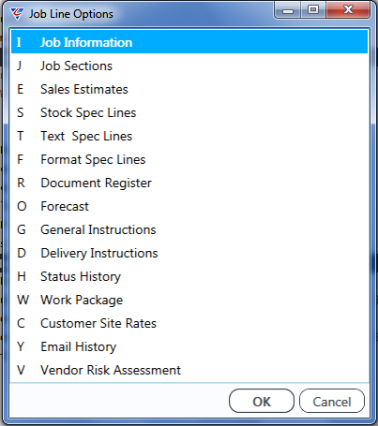Viewport: 378px width, 426px height.
Task: Choose the Document Register item
Action: tap(189, 183)
